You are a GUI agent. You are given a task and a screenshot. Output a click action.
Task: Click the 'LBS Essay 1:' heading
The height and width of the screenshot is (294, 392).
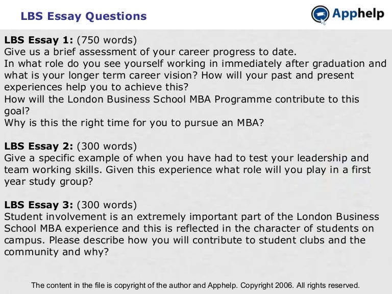pyautogui.click(x=39, y=40)
